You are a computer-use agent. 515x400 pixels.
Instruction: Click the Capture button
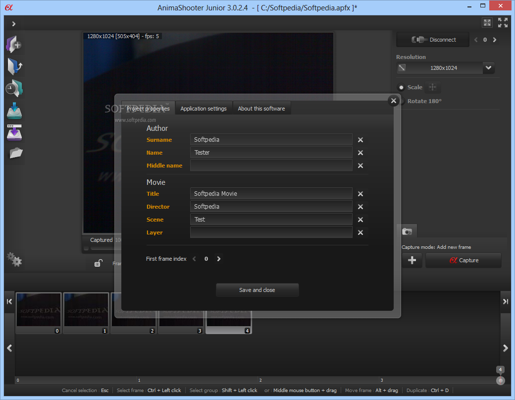(x=463, y=260)
